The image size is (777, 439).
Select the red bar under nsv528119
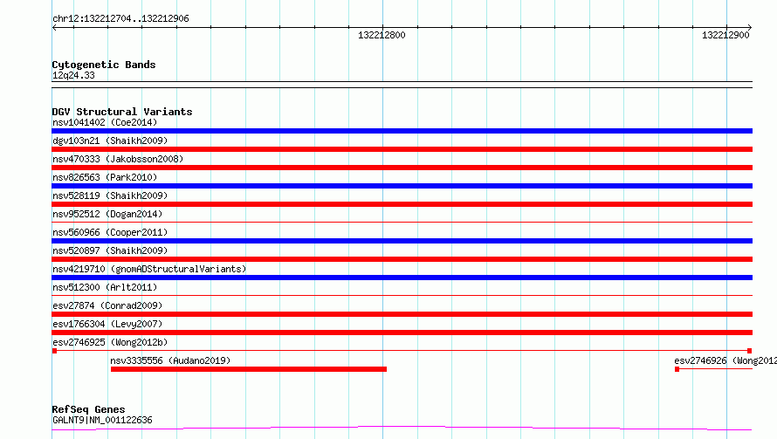pos(402,204)
